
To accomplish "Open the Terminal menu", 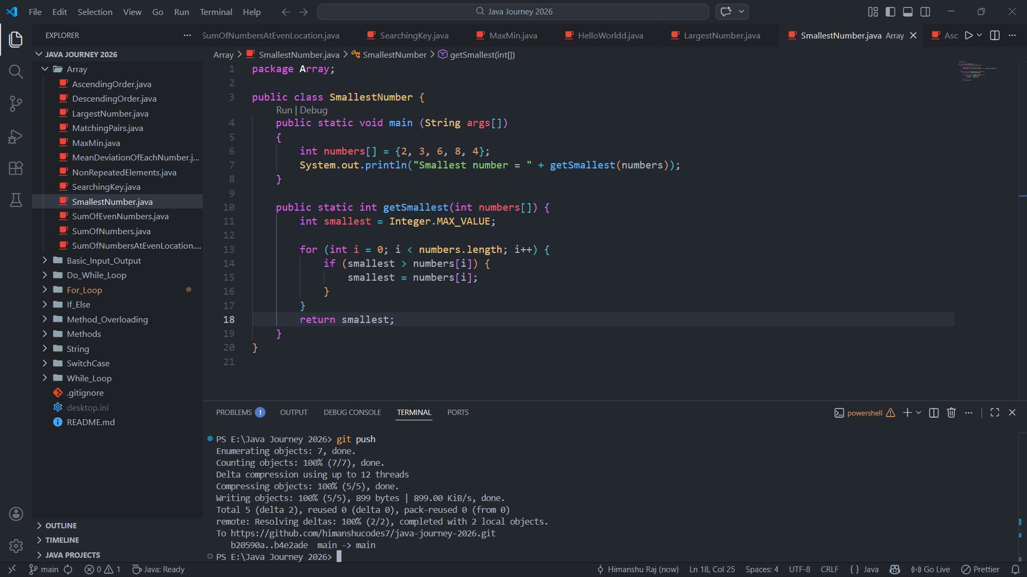I will (x=216, y=12).
